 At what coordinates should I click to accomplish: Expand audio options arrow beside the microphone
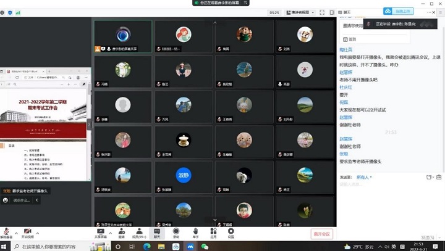[16, 233]
